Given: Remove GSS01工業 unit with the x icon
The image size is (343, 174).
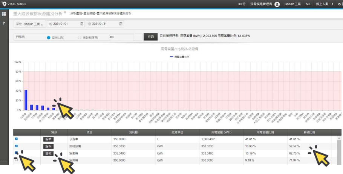Looking at the screenshot, I should [x=42, y=24].
